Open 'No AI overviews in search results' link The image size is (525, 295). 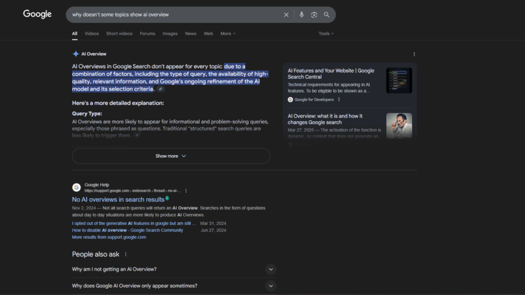pyautogui.click(x=118, y=199)
